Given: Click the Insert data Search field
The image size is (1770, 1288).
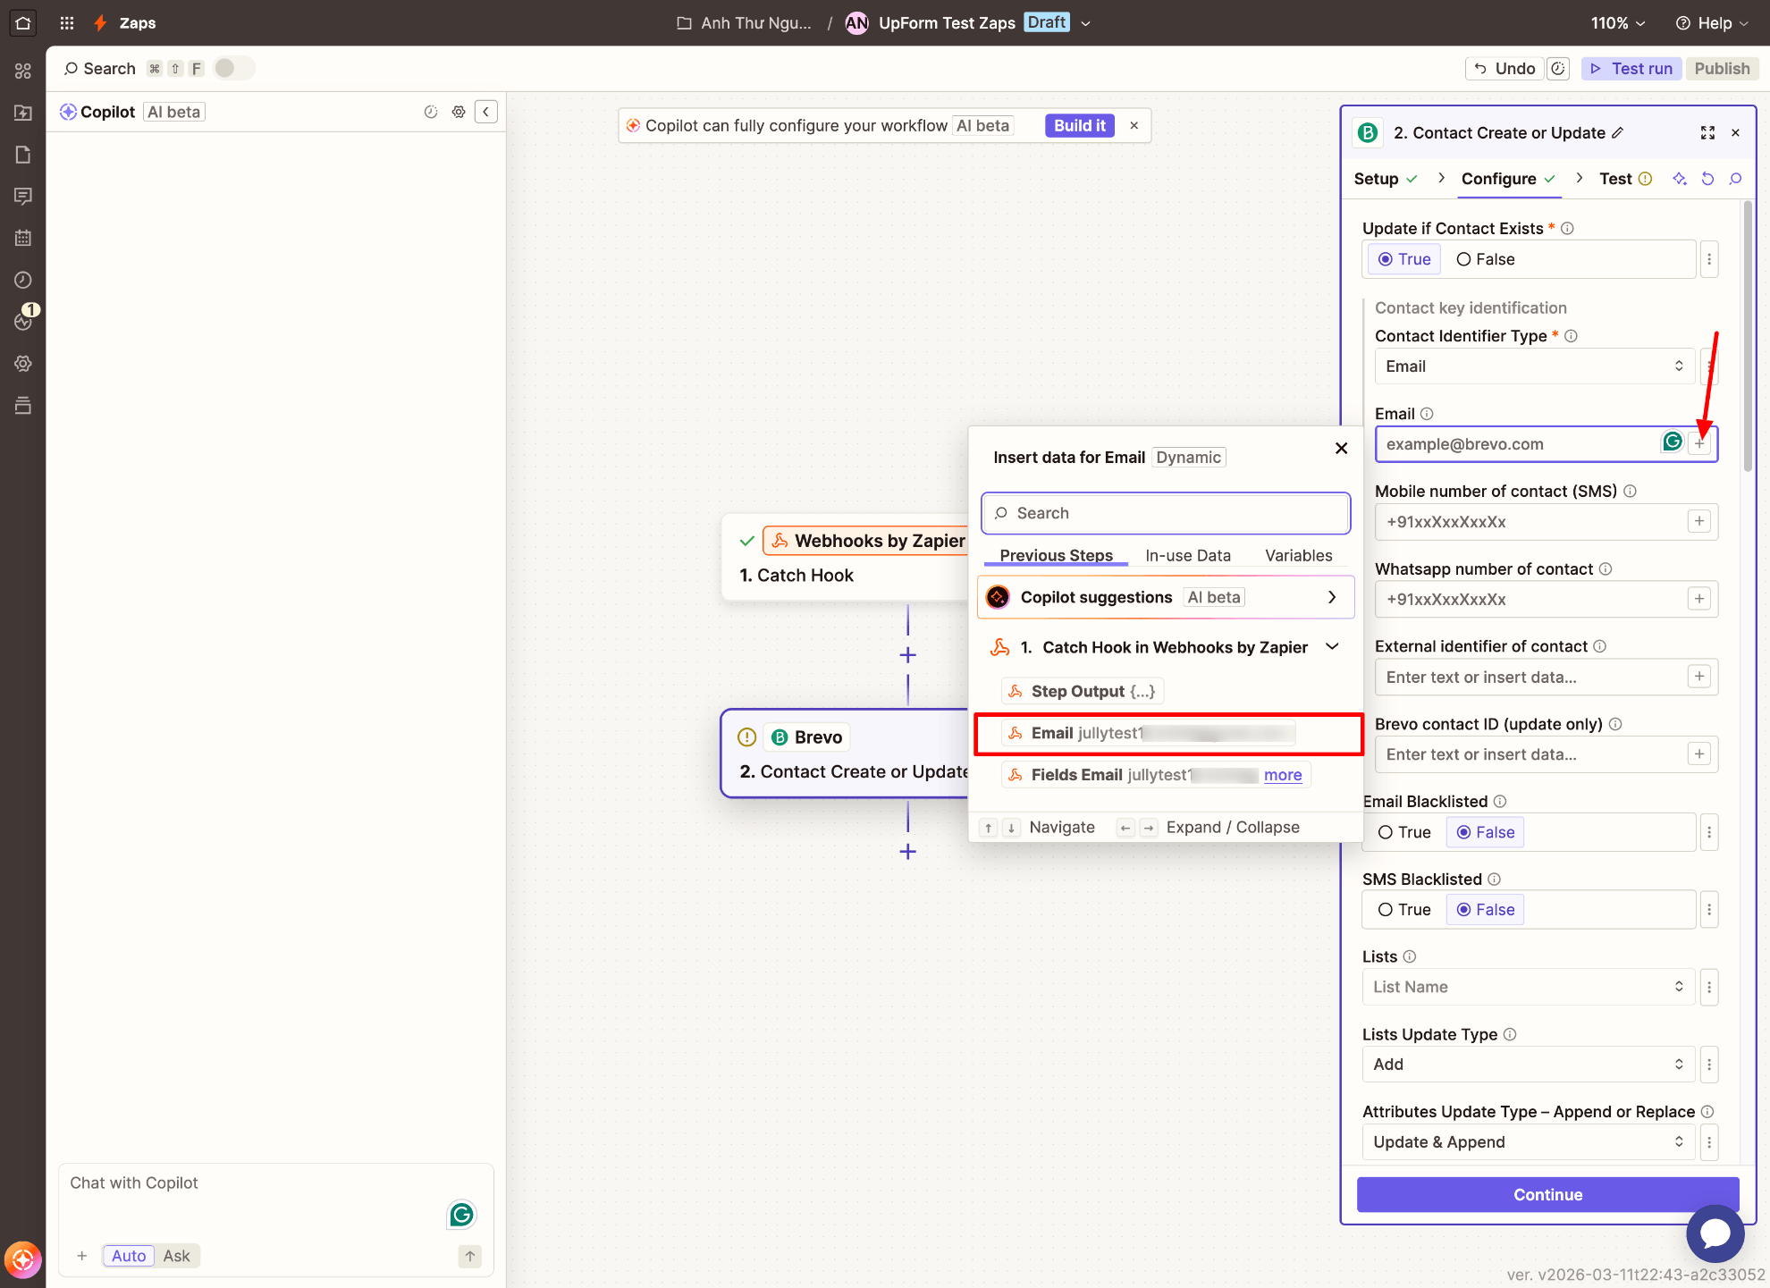Looking at the screenshot, I should tap(1166, 513).
